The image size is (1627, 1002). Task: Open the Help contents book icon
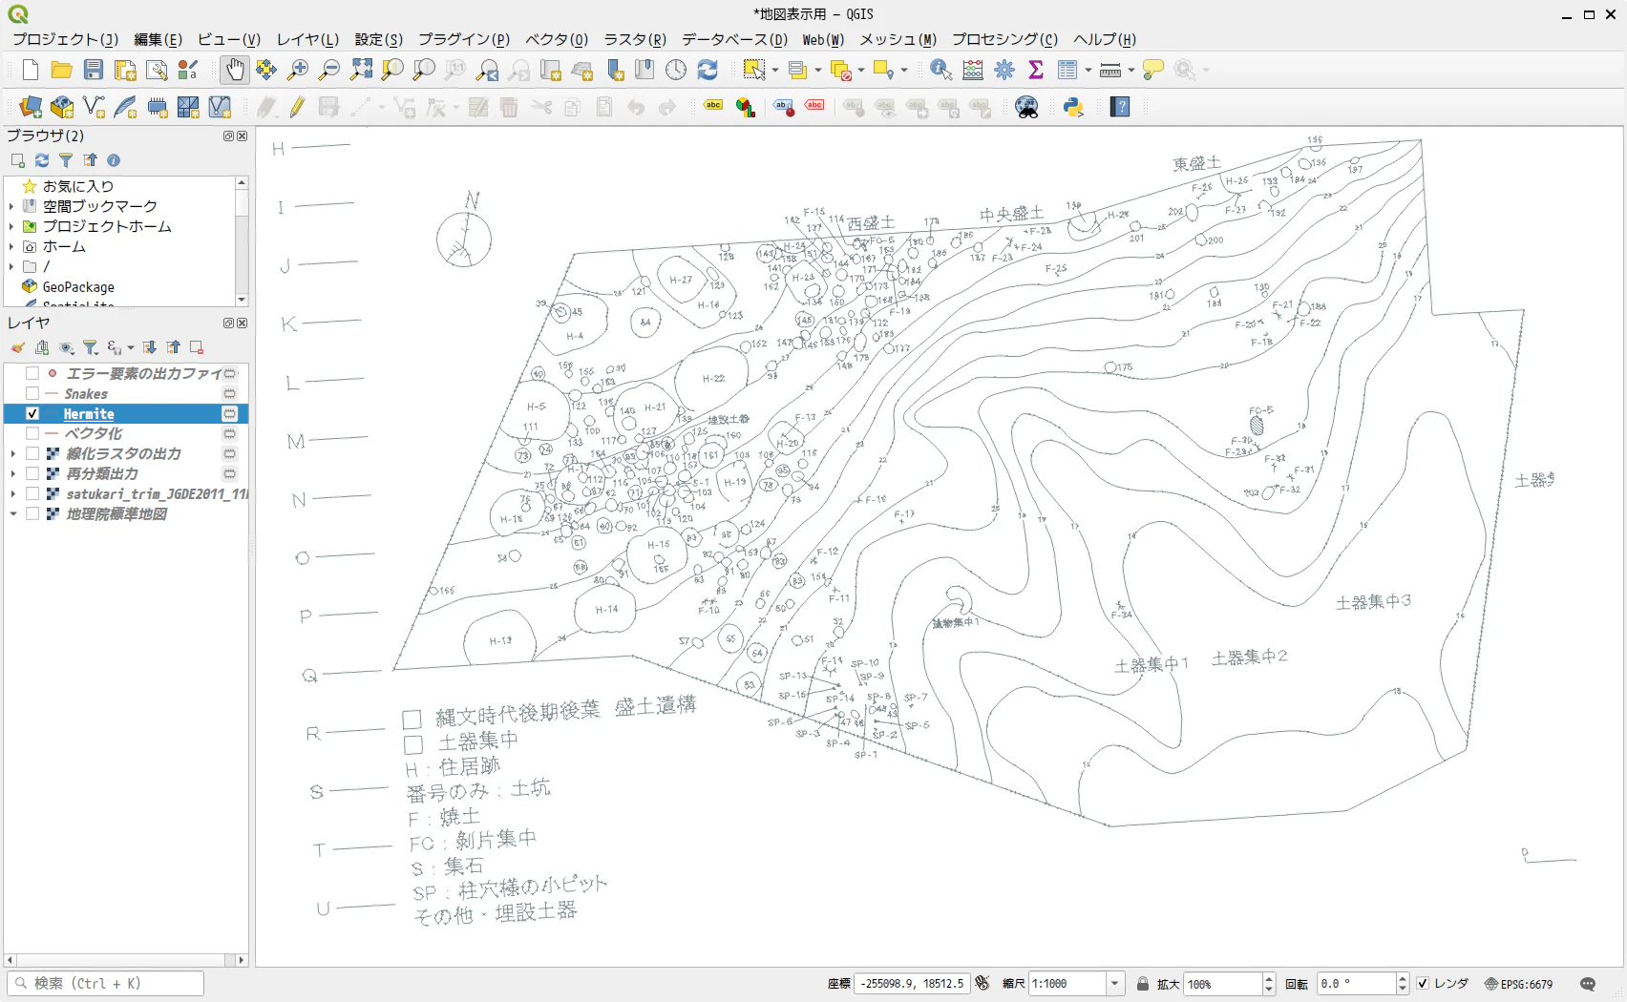1121,107
